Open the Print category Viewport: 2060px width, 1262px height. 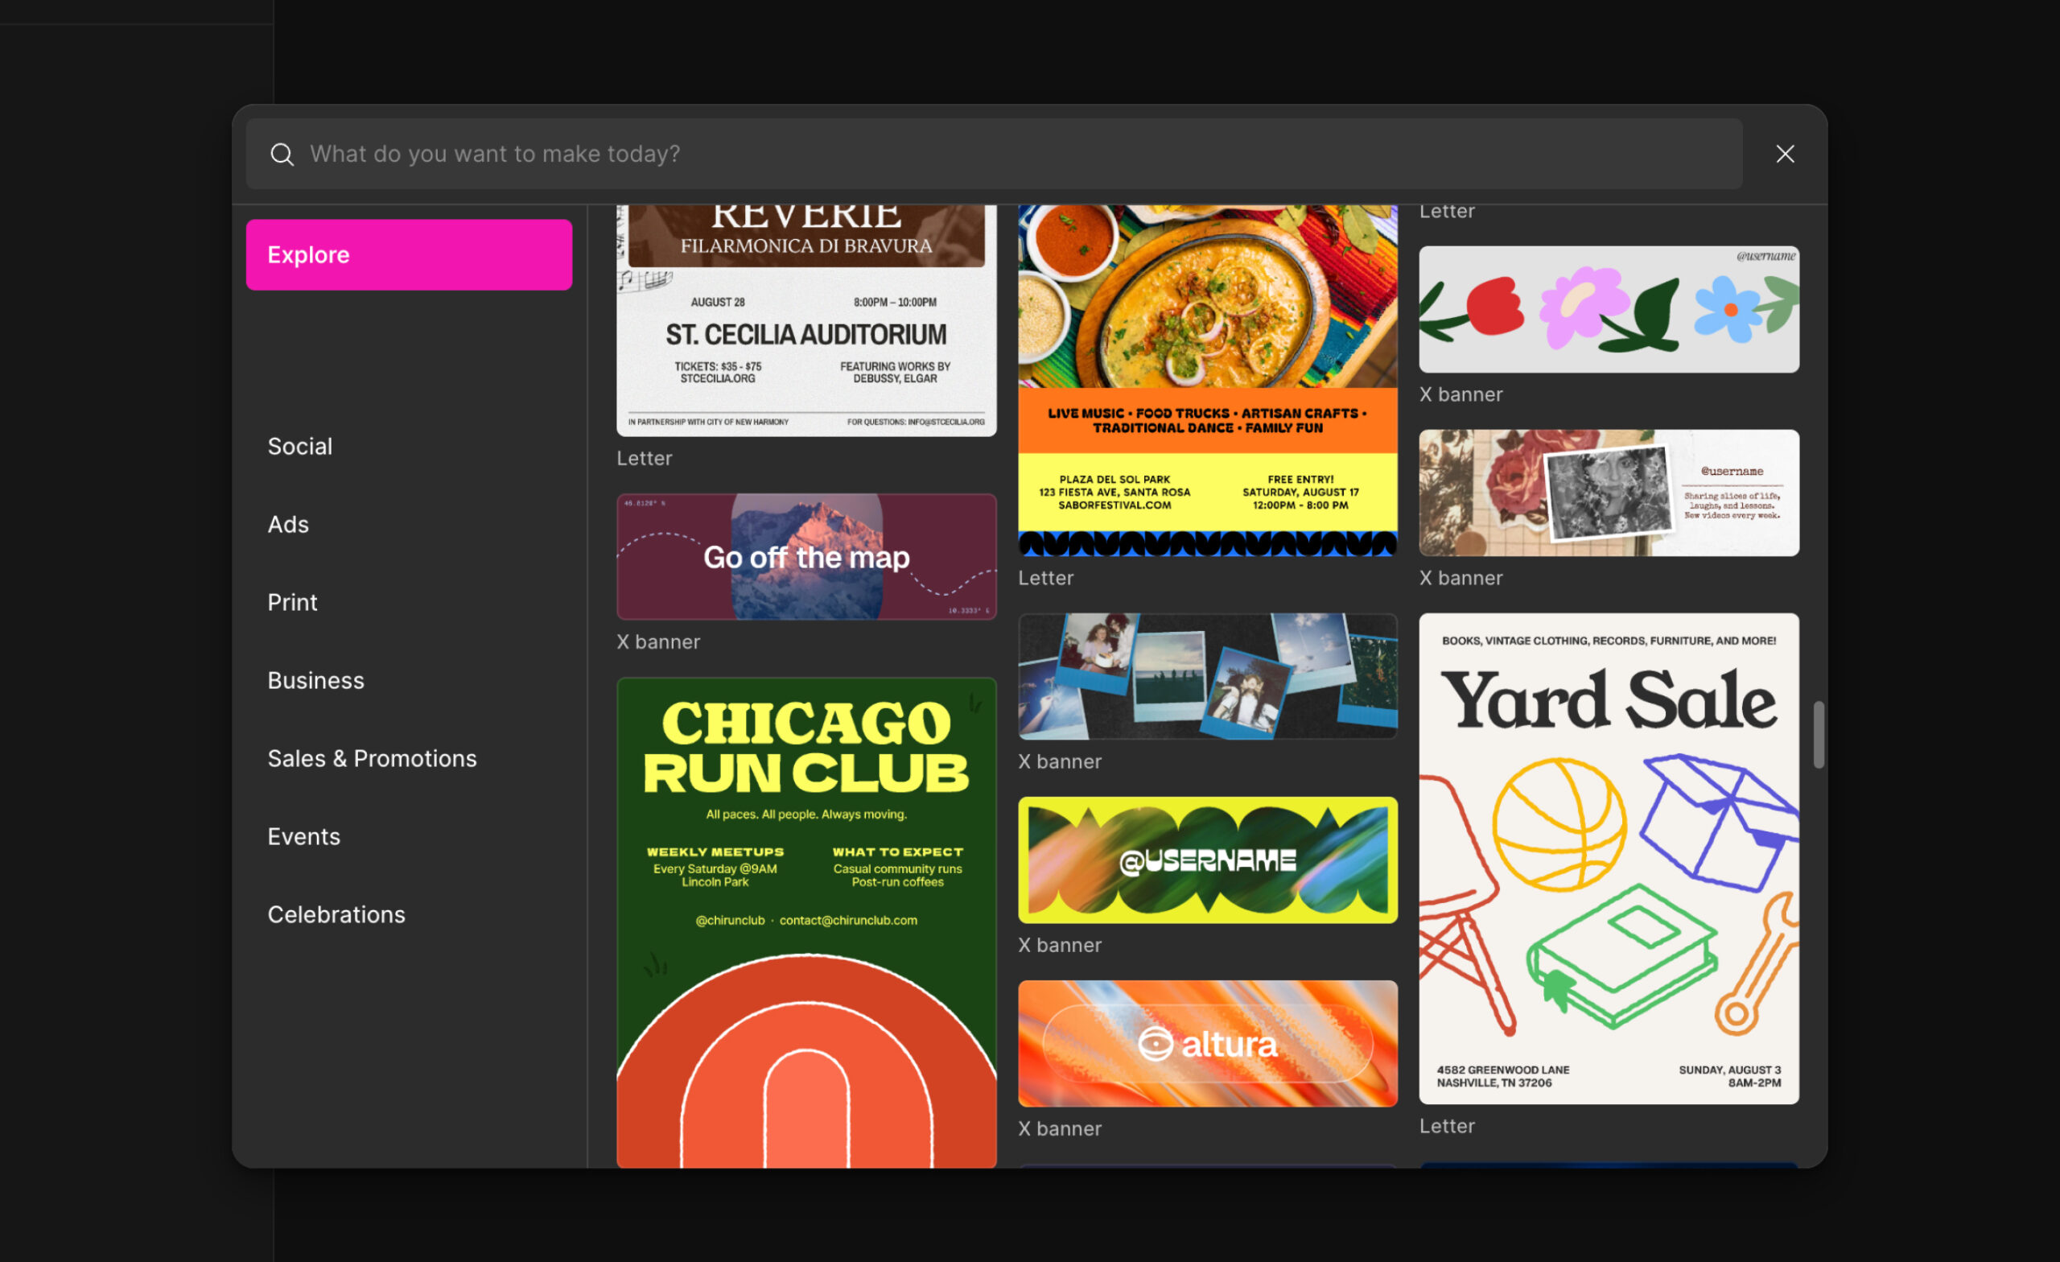pyautogui.click(x=292, y=602)
